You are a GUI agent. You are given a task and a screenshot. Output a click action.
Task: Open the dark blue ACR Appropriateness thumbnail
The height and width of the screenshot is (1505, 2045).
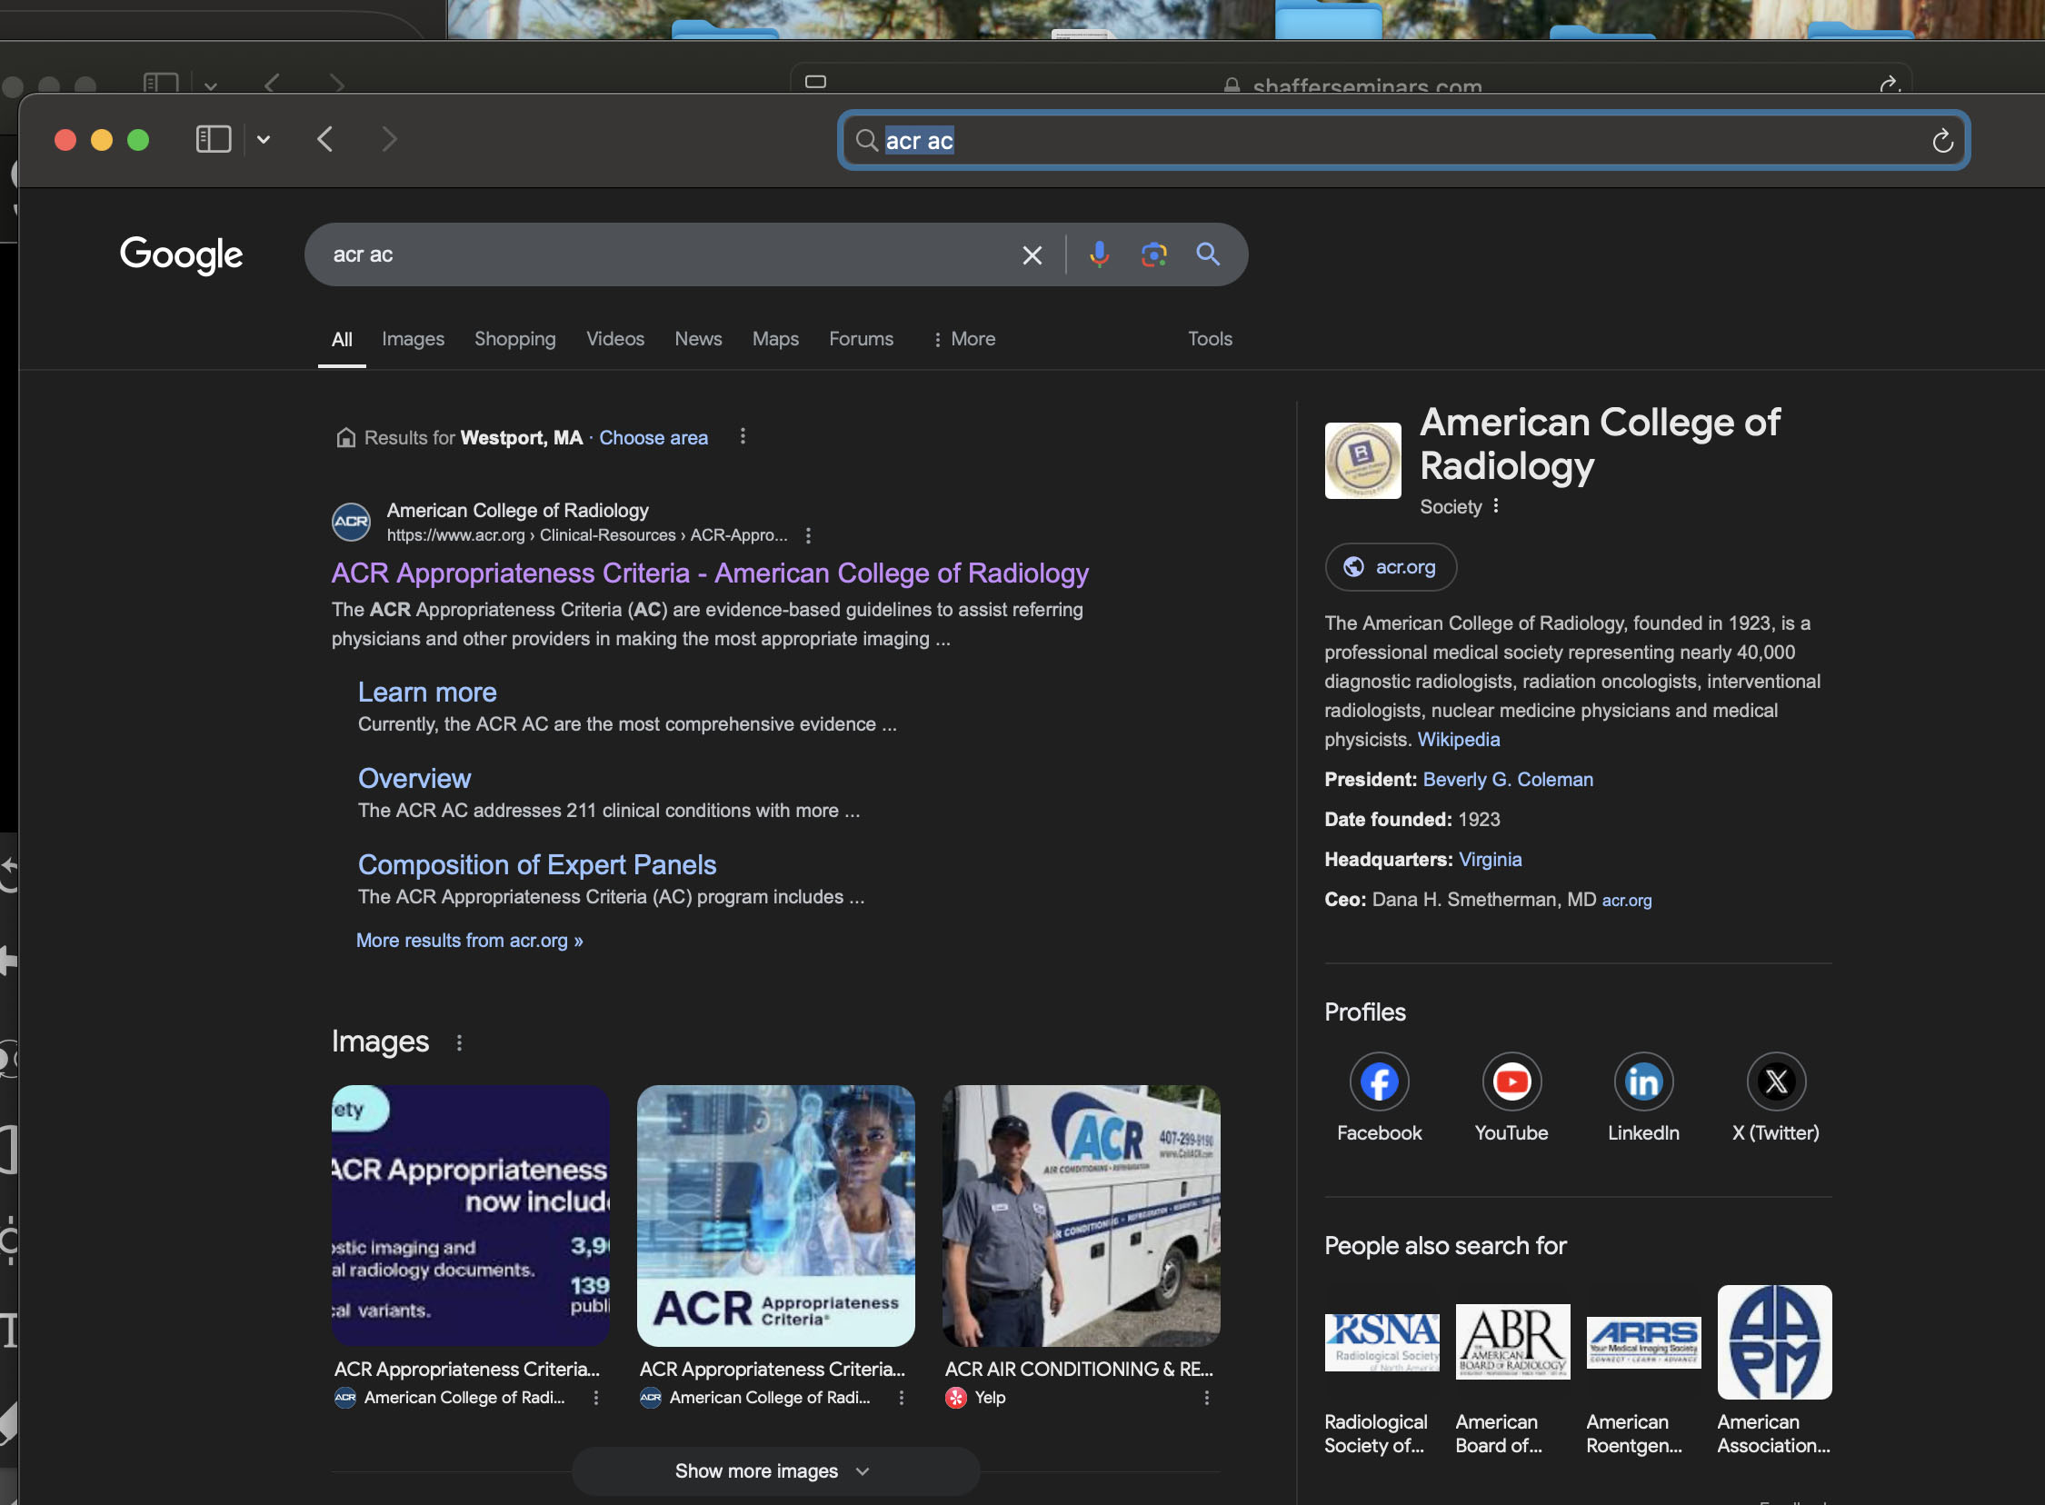pyautogui.click(x=470, y=1215)
